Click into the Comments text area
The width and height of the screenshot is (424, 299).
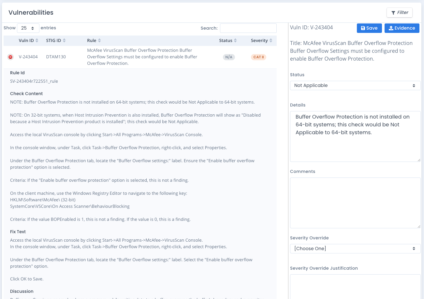click(355, 203)
